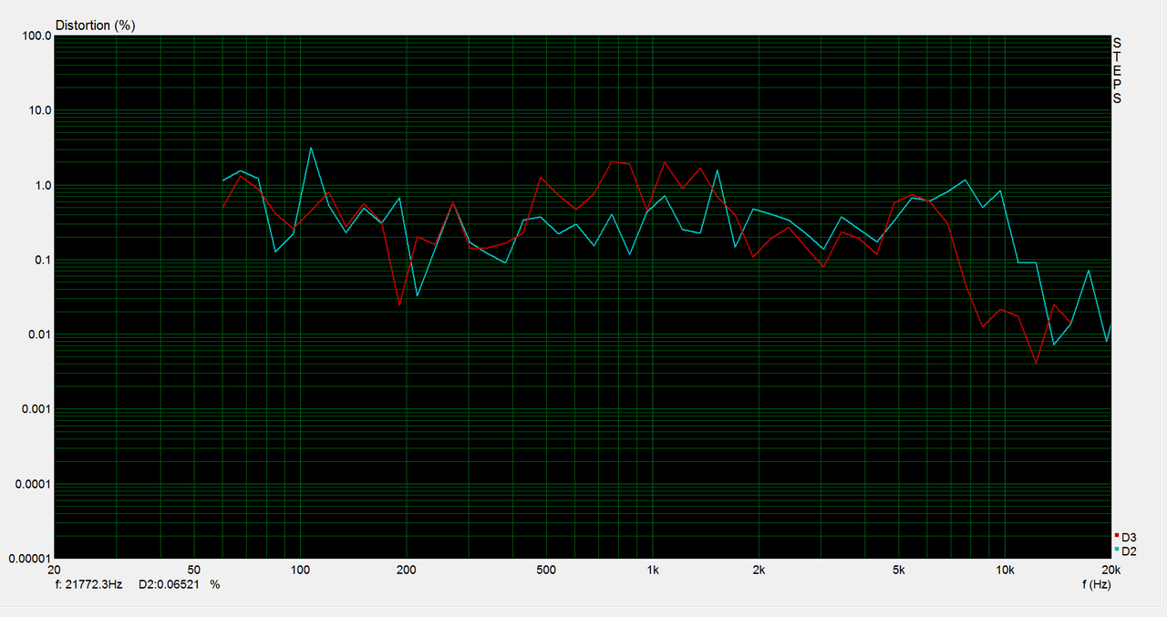The width and height of the screenshot is (1167, 617).
Task: Click the vertical STEPS label
Action: [1117, 70]
